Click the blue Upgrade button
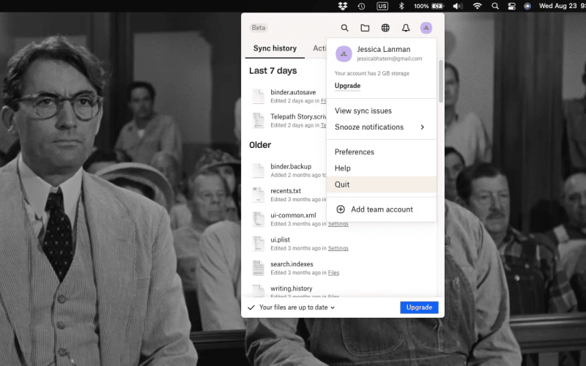The image size is (586, 366). point(419,307)
